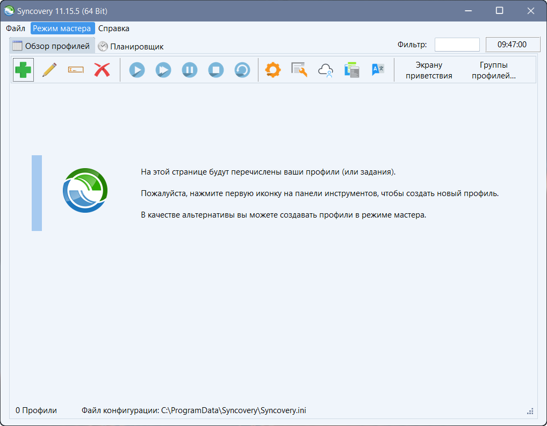547x426 pixels.
Task: Click the clock showing 09:47:00
Action: coord(513,45)
